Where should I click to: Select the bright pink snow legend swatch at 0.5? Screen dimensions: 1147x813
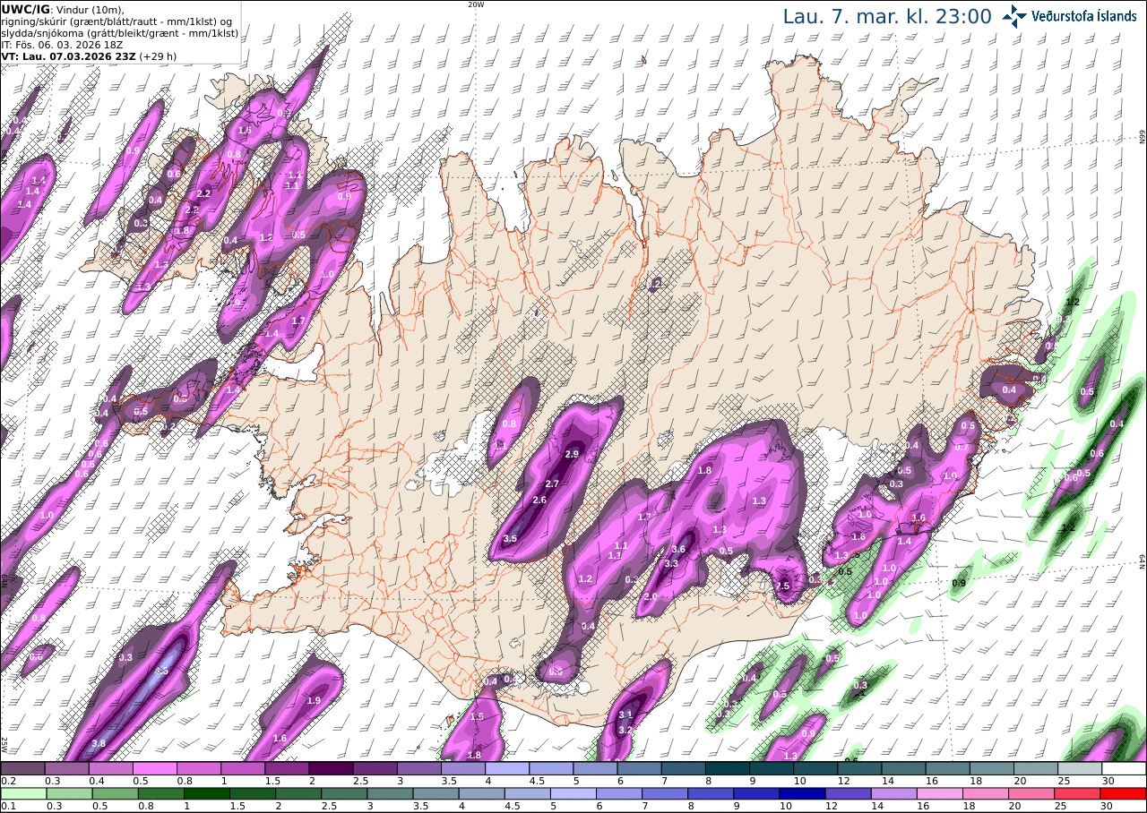155,768
